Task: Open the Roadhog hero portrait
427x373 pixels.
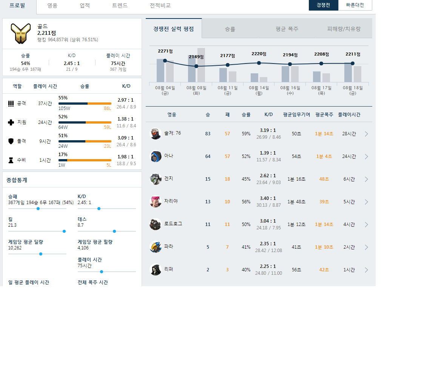Action: [x=156, y=224]
